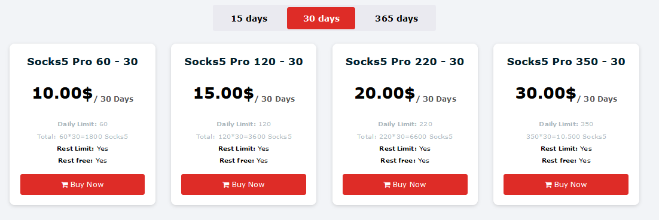
Task: Click the Socks5 Pro 350 - 30 heading
Action: (566, 62)
